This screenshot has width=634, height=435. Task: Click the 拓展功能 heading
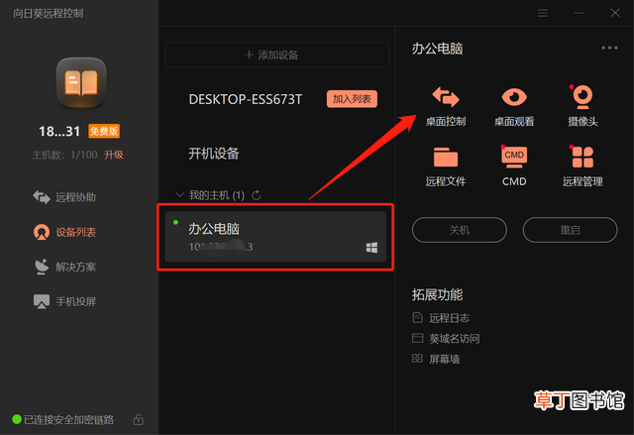437,294
